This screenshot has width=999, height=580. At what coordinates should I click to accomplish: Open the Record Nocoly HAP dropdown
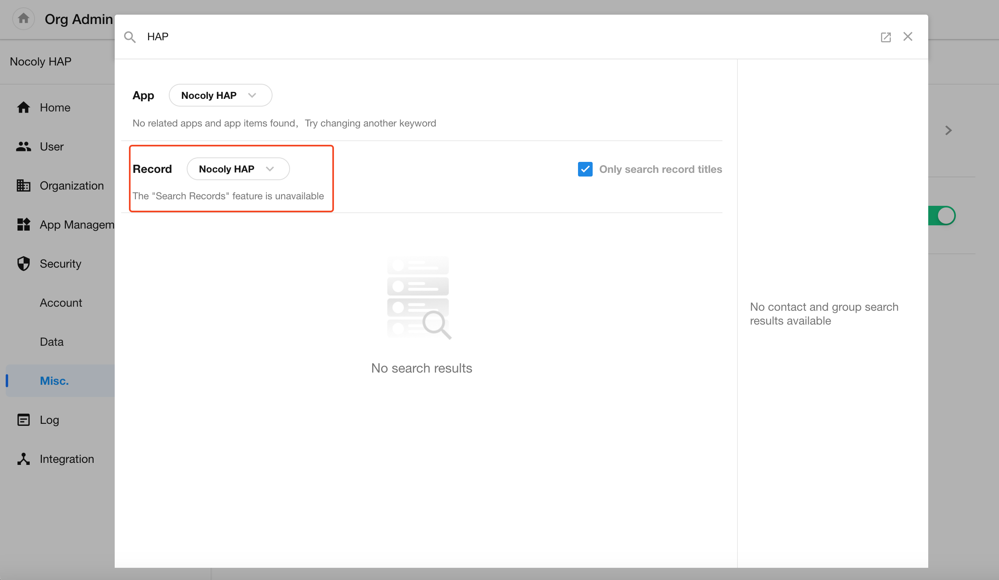pos(238,169)
